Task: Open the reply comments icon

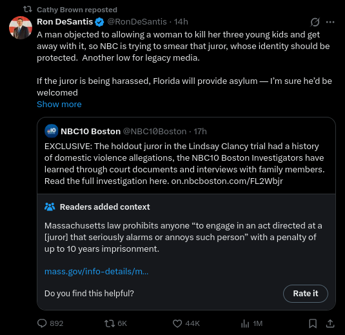Action: coord(42,323)
